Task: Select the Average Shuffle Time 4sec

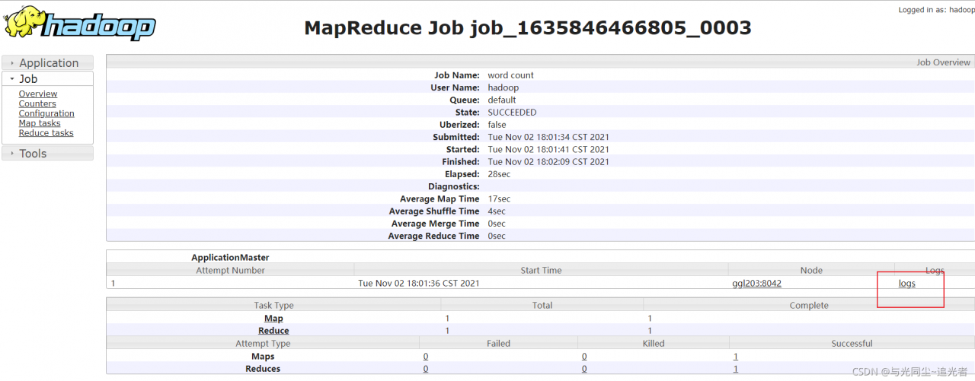Action: [x=497, y=211]
